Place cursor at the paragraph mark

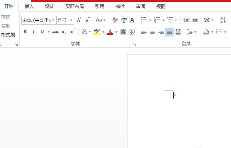[x=174, y=95]
